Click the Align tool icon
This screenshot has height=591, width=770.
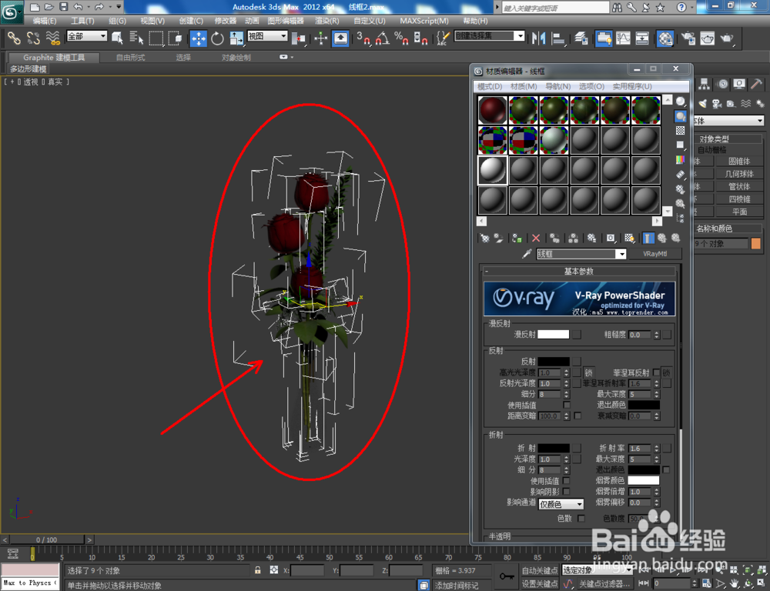[558, 38]
